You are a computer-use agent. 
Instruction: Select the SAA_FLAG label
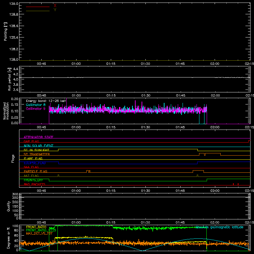[31, 167]
